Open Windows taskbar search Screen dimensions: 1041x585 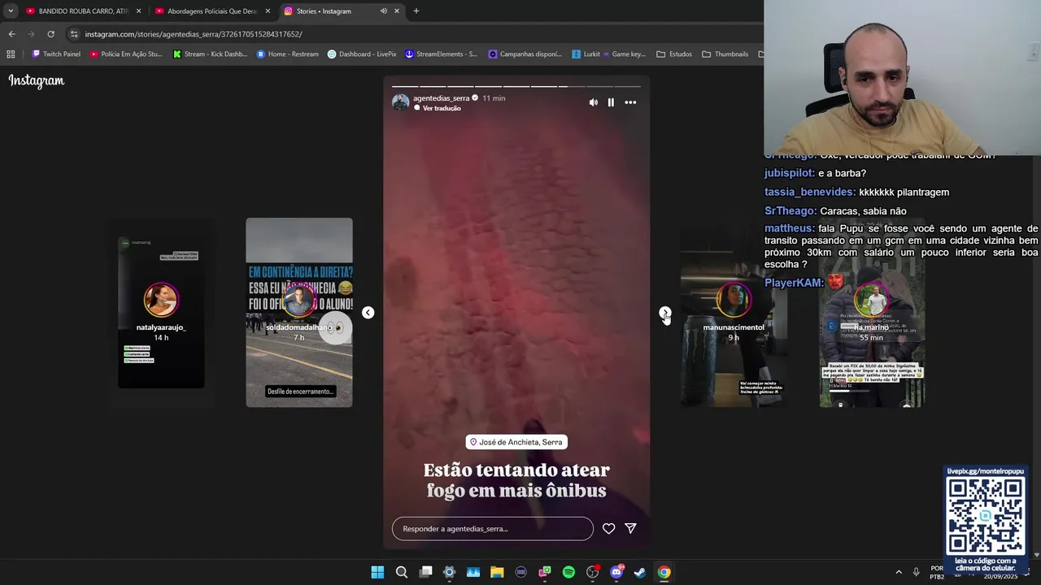coord(402,572)
